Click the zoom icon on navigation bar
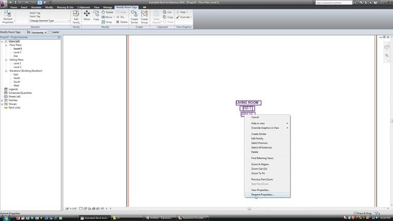Image resolution: width=393 pixels, height=221 pixels. [x=387, y=55]
